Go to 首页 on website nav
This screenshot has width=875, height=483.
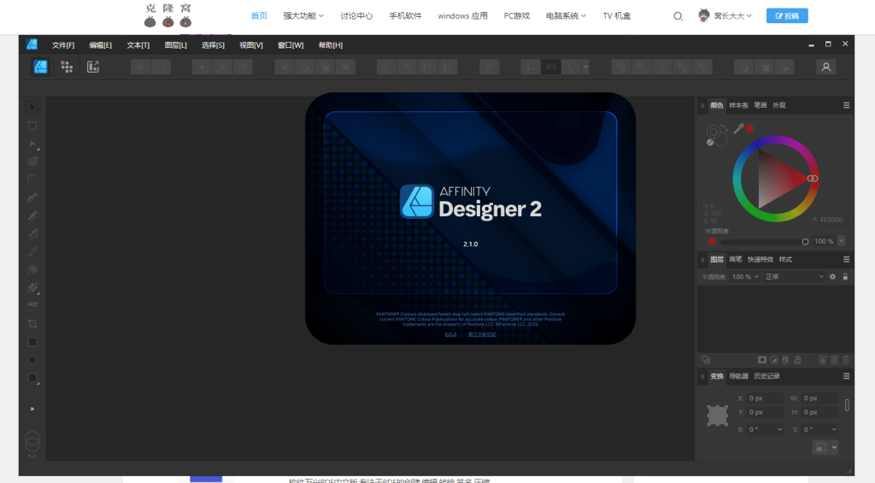[259, 15]
